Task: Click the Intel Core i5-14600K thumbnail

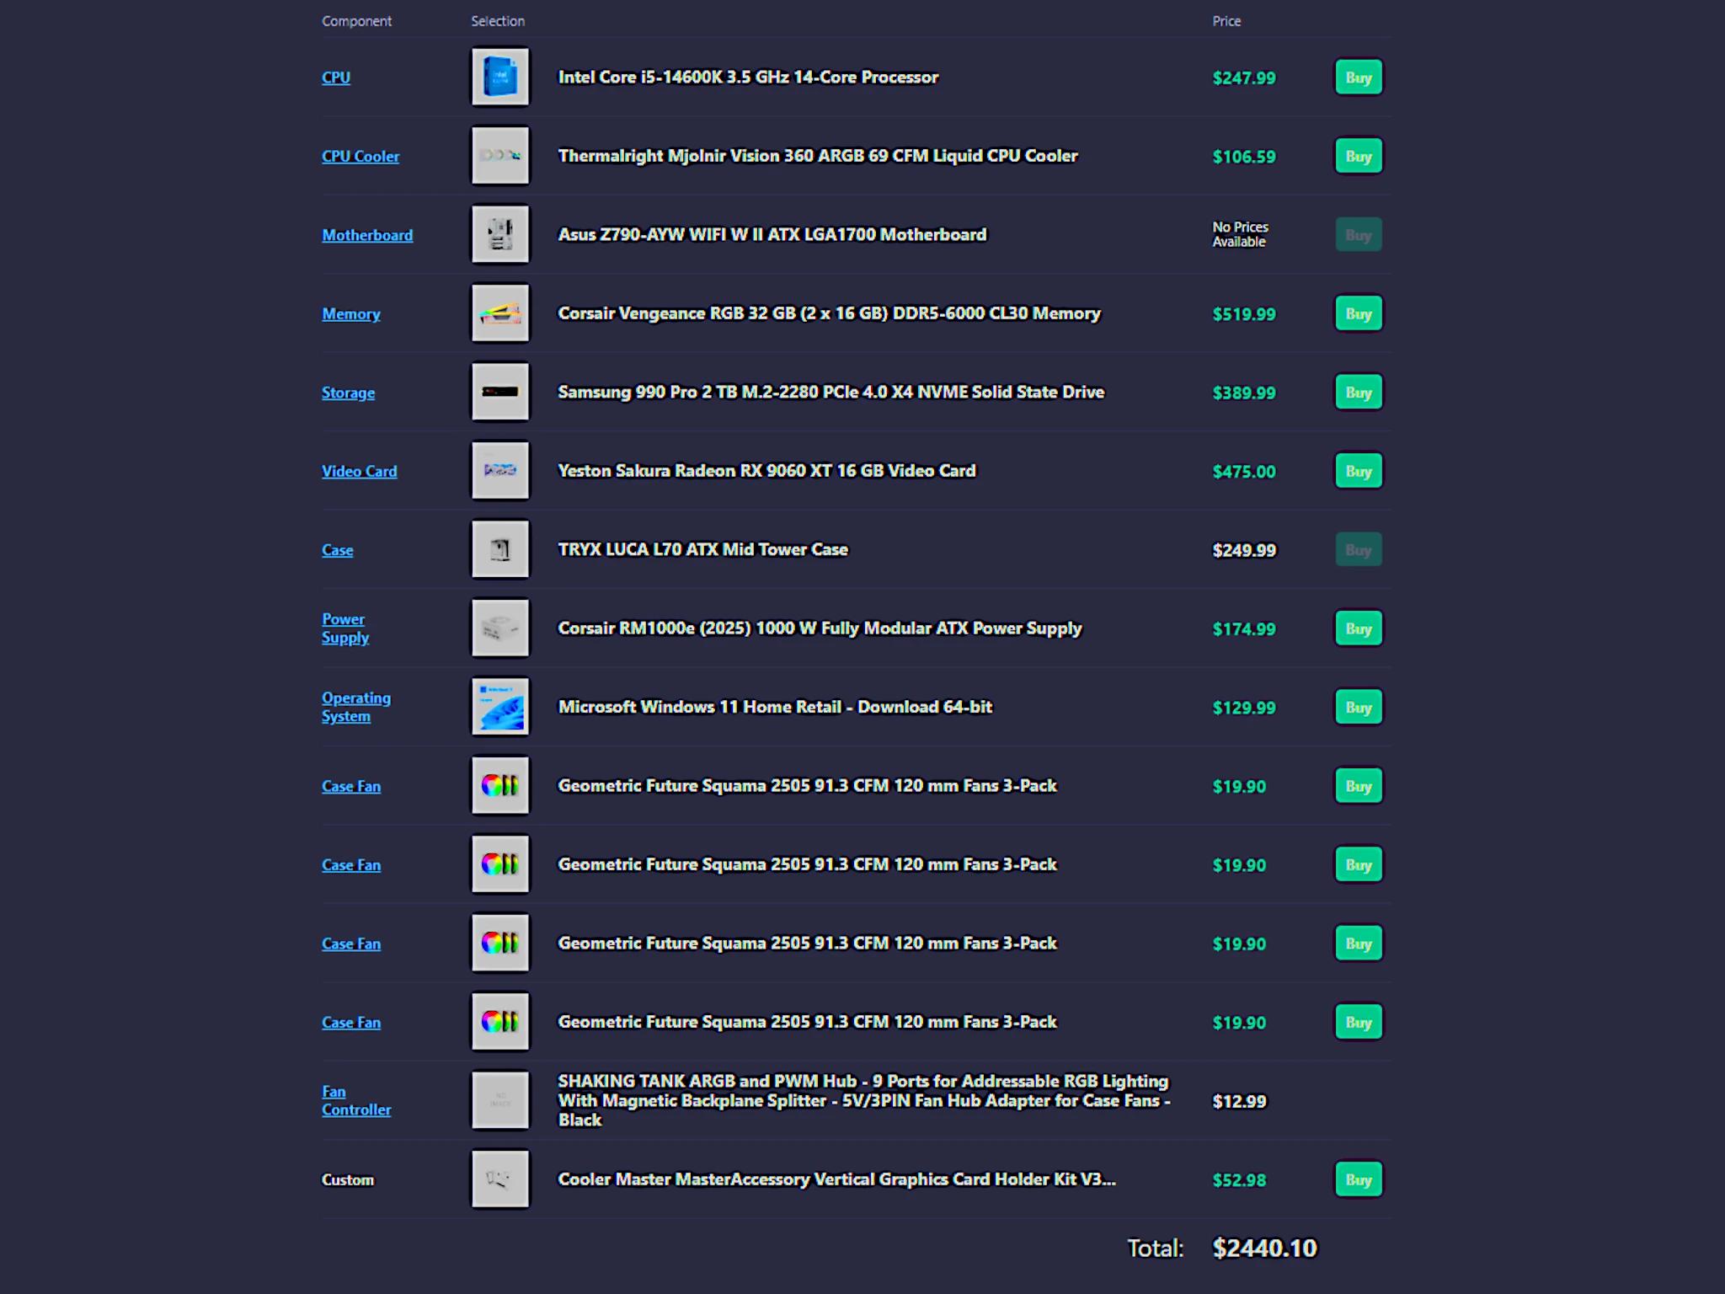Action: (x=500, y=77)
